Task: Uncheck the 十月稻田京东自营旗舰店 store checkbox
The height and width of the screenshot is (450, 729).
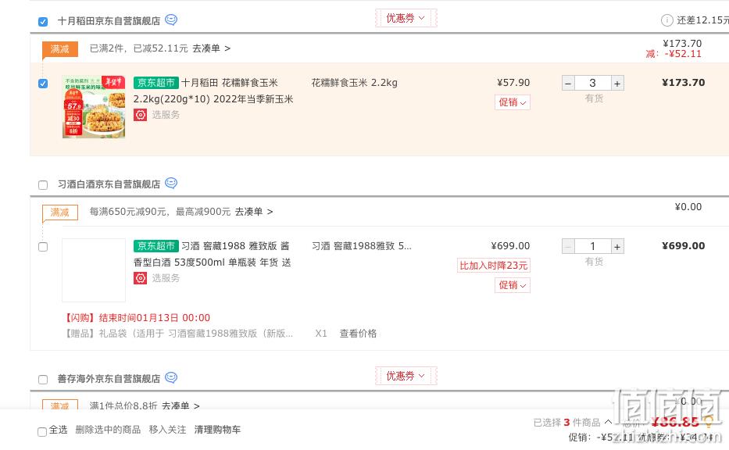Action: click(43, 22)
